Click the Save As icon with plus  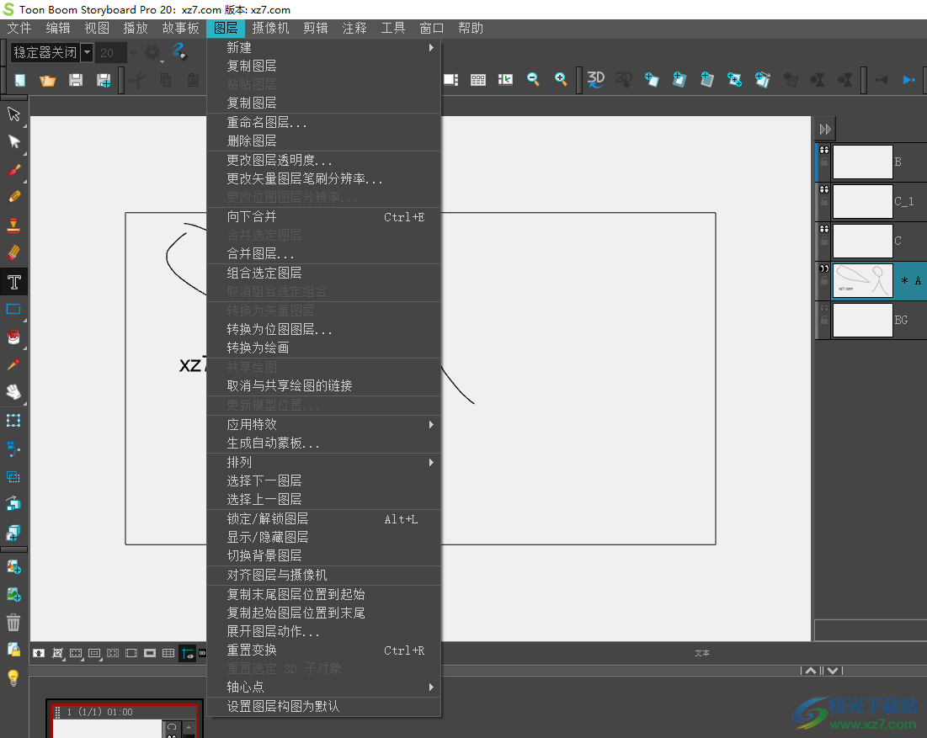[x=104, y=80]
